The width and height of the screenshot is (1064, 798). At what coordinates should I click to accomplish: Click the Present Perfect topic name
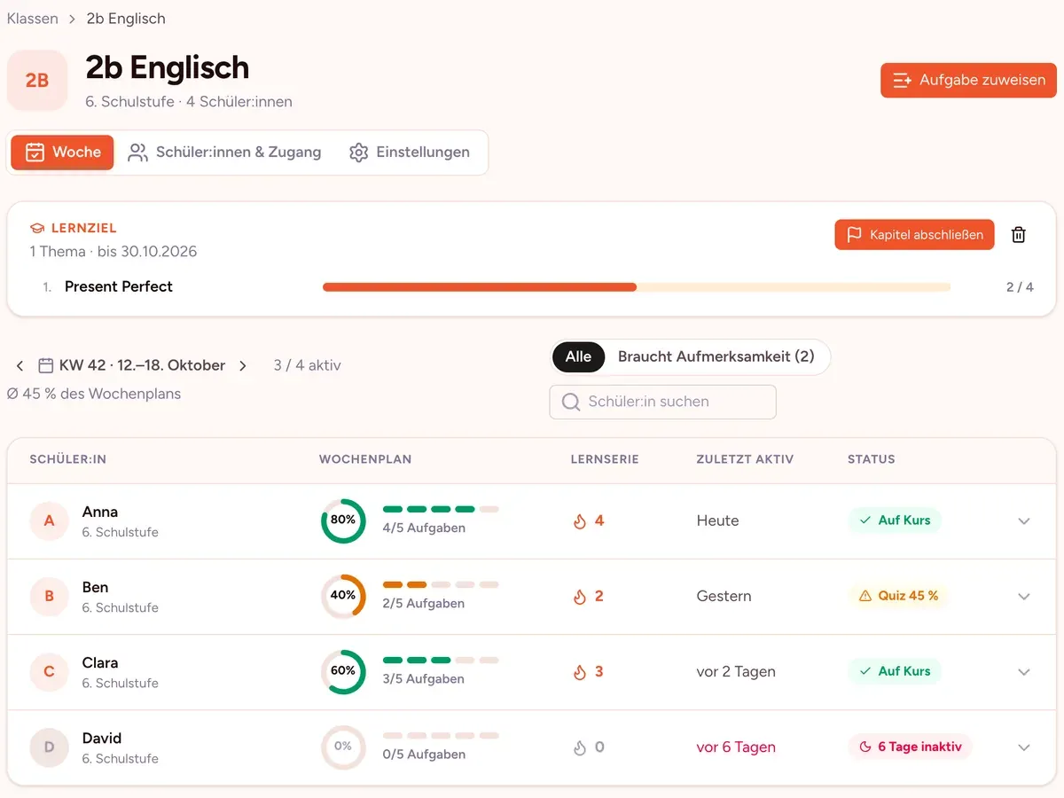coord(119,286)
